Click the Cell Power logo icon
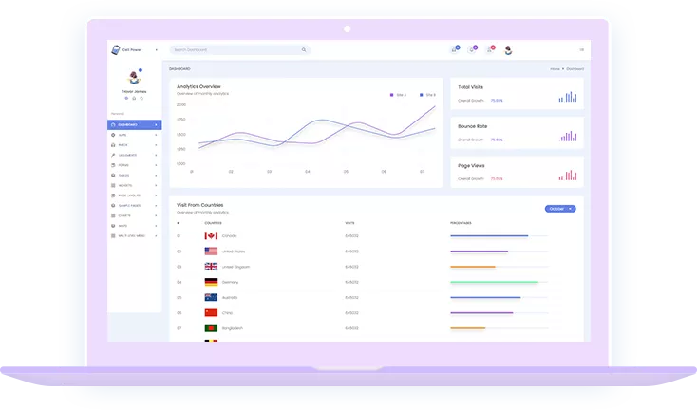Viewport: 697px width, 410px height. click(x=115, y=49)
